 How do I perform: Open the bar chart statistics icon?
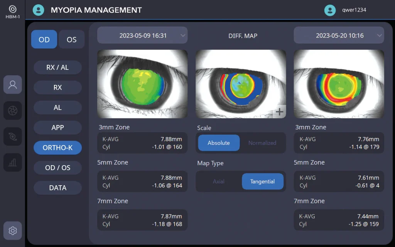(13, 162)
